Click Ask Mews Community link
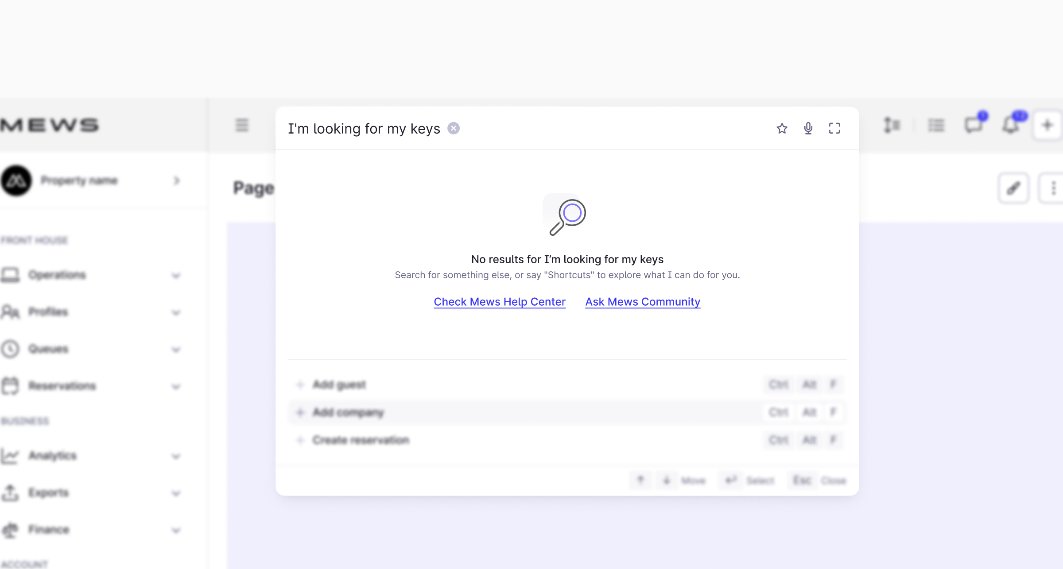Image resolution: width=1063 pixels, height=569 pixels. pos(643,302)
